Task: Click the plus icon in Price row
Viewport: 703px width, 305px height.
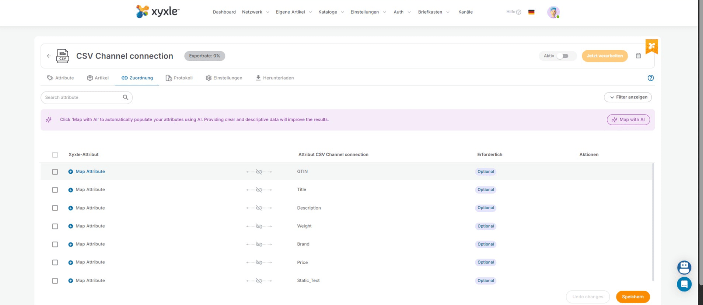Action: pyautogui.click(x=70, y=262)
